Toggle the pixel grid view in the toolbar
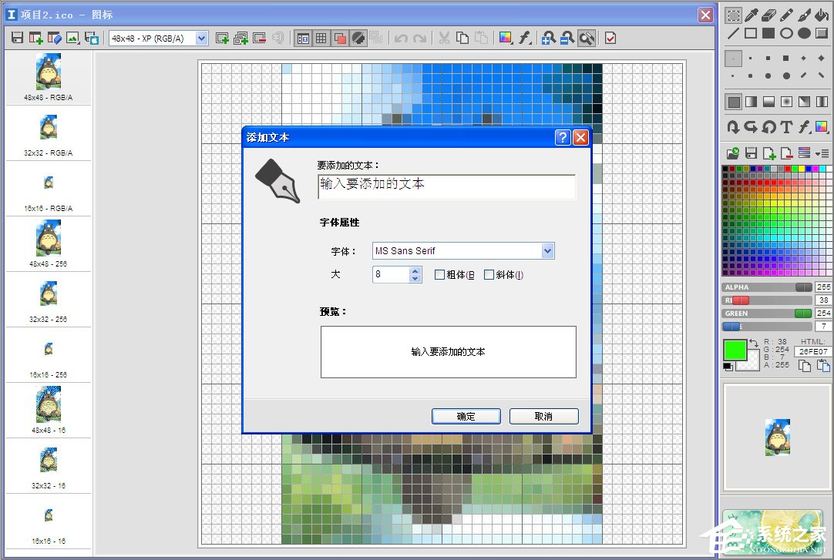Image resolution: width=834 pixels, height=560 pixels. point(321,37)
